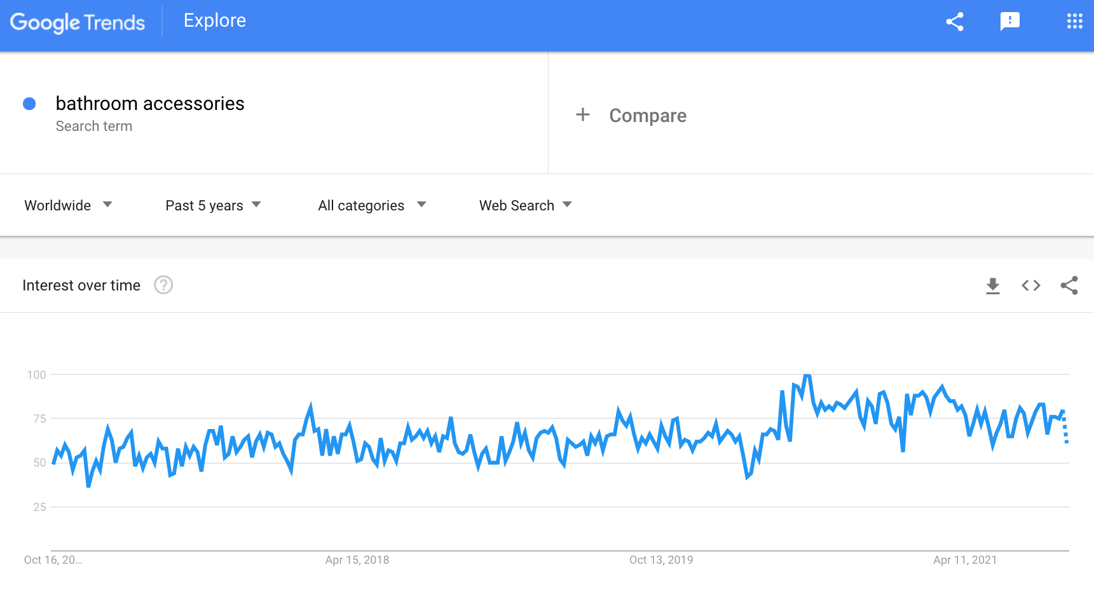Image resolution: width=1094 pixels, height=593 pixels.
Task: Click the Google Trends logo
Action: point(78,22)
